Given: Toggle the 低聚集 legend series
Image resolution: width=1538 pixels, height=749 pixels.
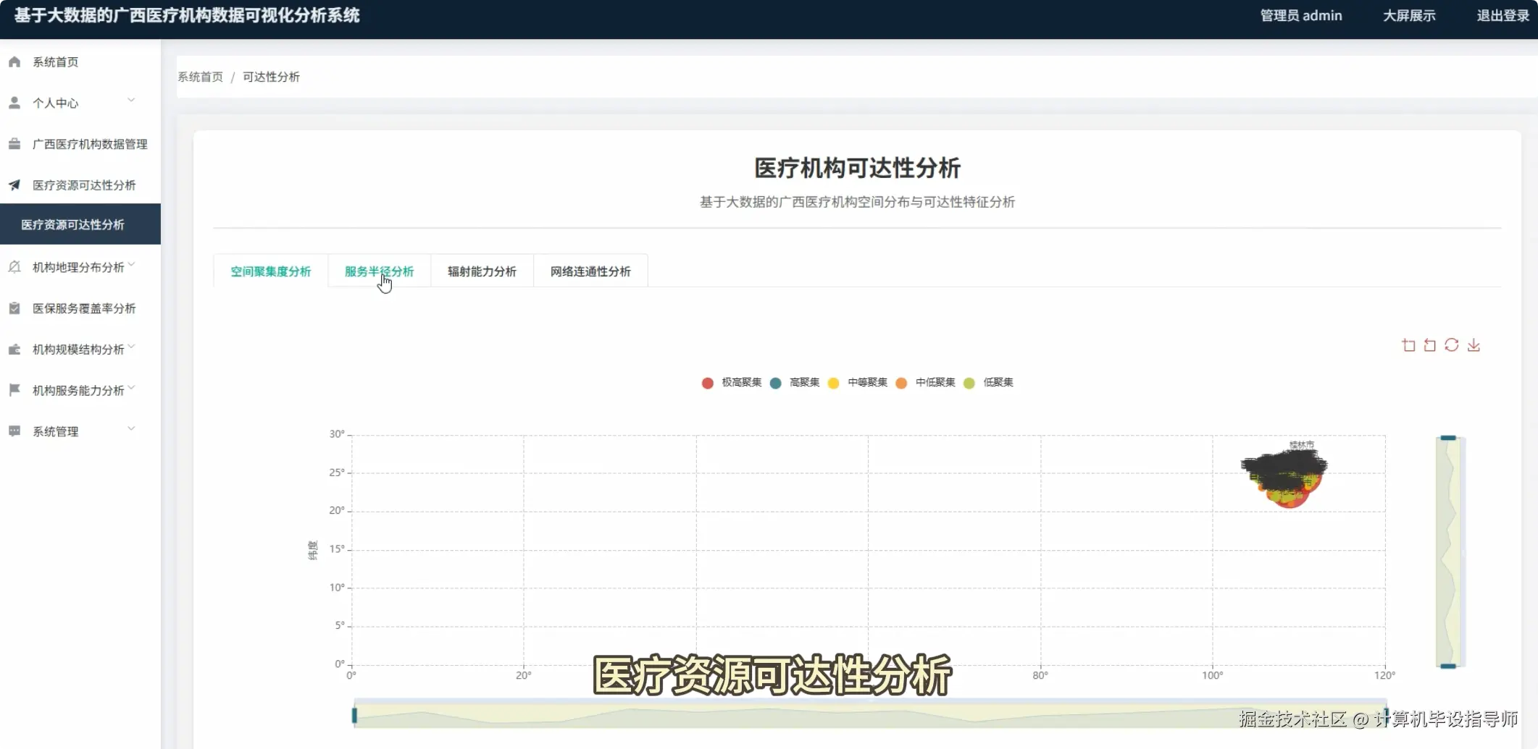Looking at the screenshot, I should 988,383.
